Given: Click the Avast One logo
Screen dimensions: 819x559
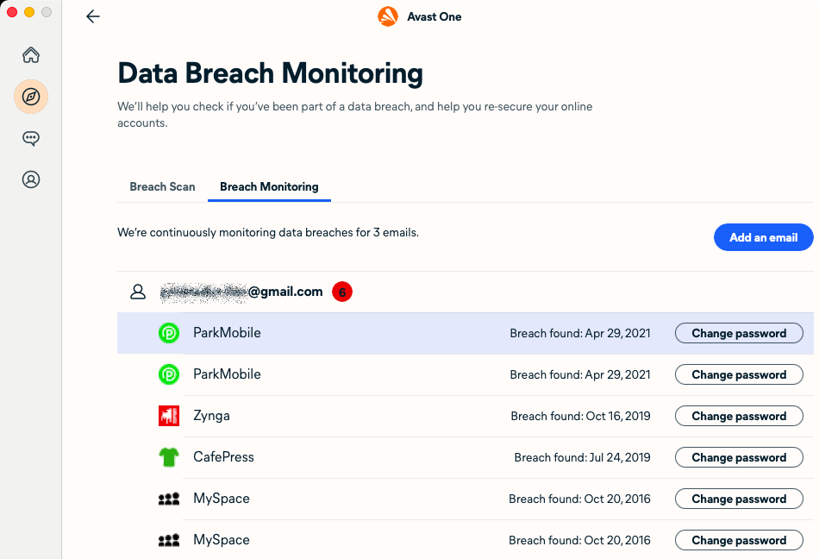Looking at the screenshot, I should pyautogui.click(x=388, y=16).
